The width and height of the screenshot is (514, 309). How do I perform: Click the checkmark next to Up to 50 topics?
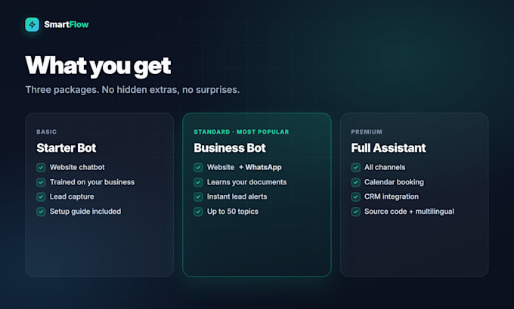198,212
